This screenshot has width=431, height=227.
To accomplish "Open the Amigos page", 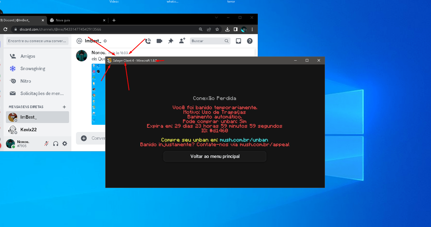I will point(37,56).
